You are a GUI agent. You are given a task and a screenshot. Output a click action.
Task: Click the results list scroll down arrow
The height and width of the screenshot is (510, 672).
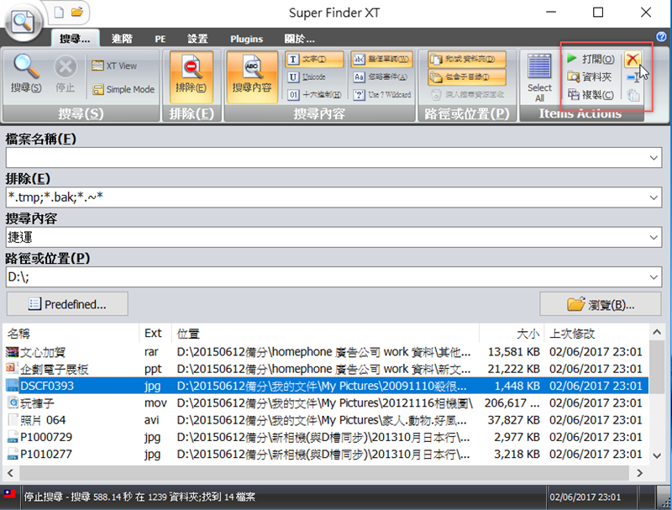coord(657,456)
